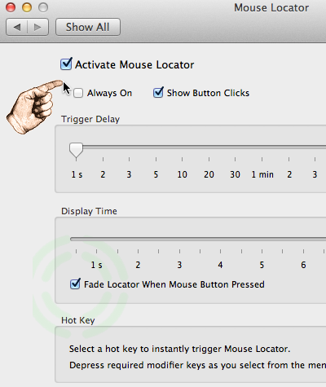Image resolution: width=326 pixels, height=387 pixels.
Task: Click the Hot Key section label
Action: pyautogui.click(x=78, y=320)
